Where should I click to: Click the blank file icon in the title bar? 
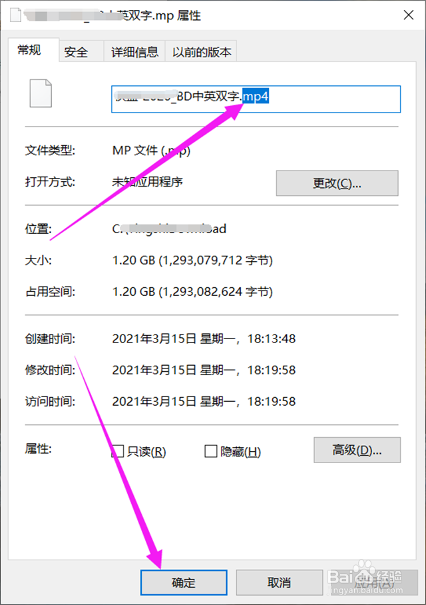coord(15,15)
